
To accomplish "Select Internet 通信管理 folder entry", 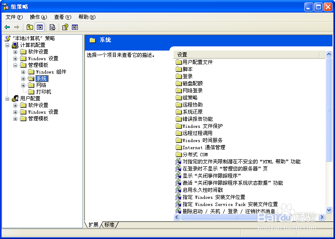I will pyautogui.click(x=204, y=147).
